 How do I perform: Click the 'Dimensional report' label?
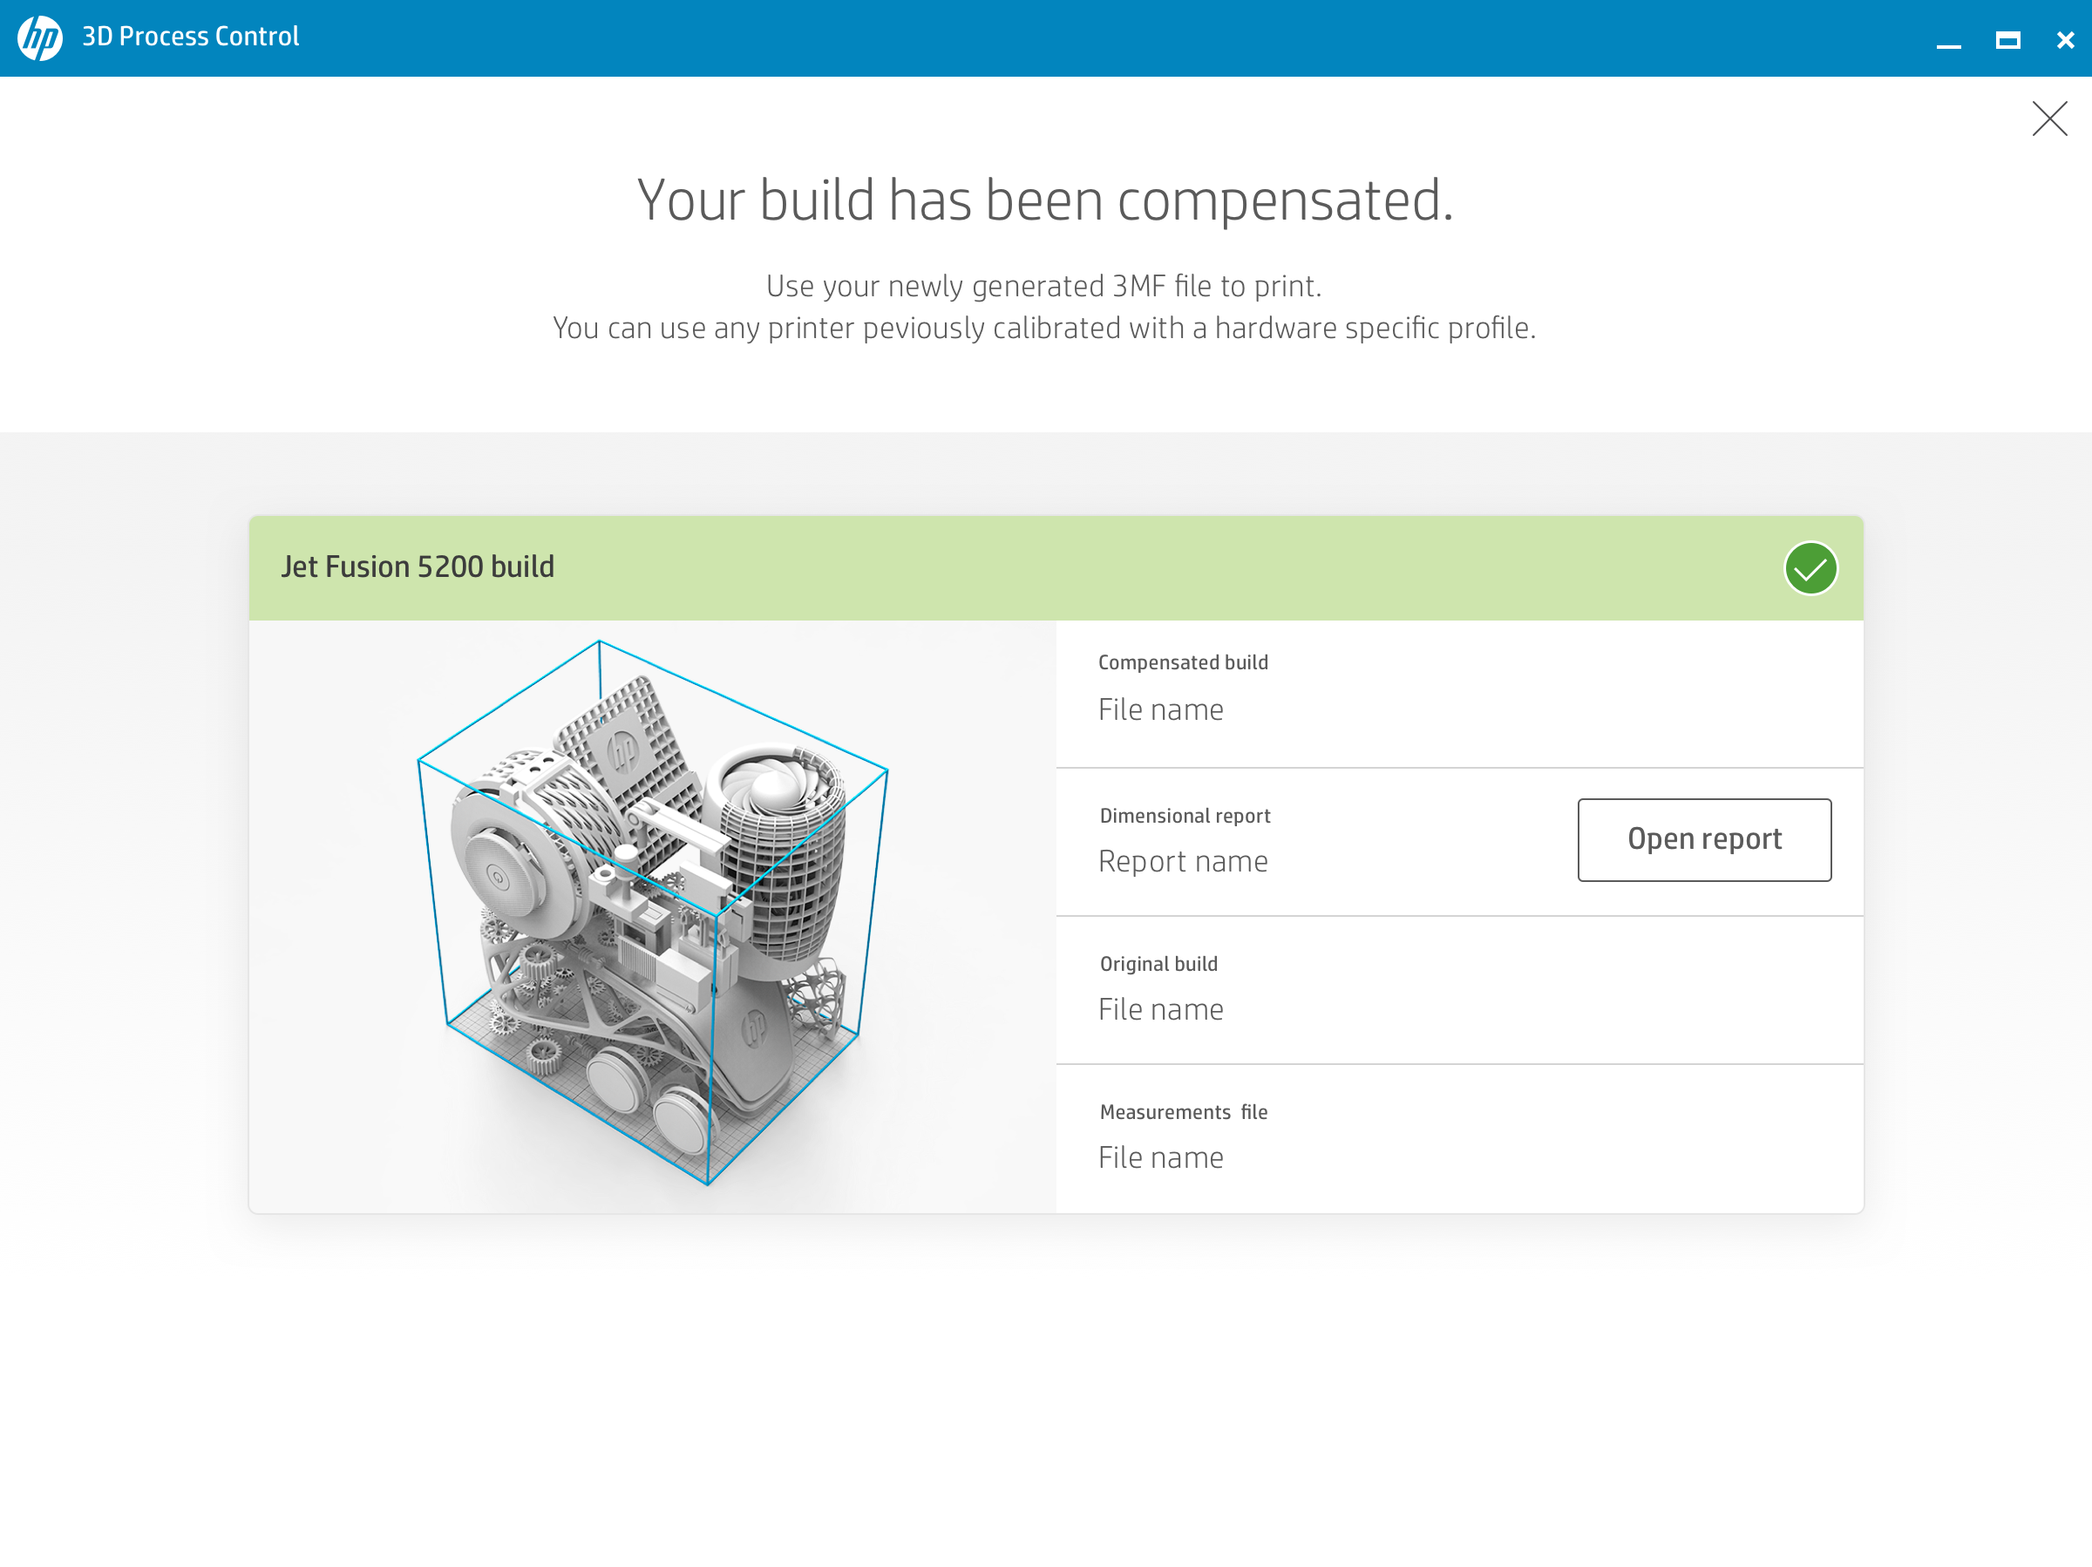click(x=1184, y=815)
